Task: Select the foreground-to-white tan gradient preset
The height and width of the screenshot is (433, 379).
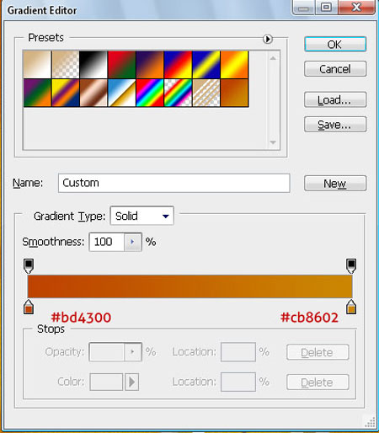Action: 37,65
